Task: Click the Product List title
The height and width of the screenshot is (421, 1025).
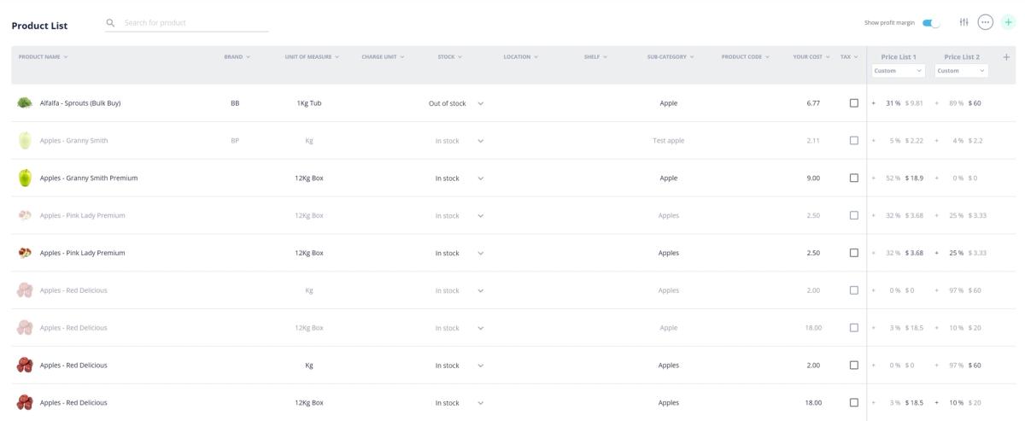Action: coord(39,26)
